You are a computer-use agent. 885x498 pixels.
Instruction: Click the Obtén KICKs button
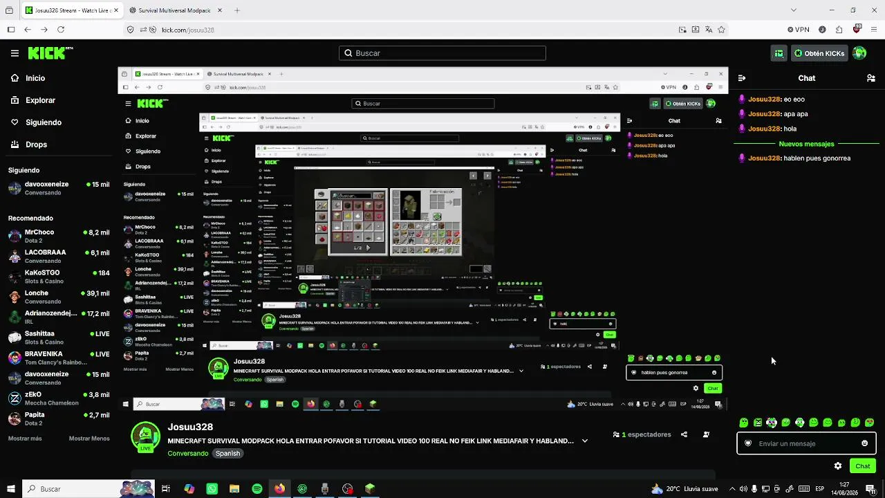819,53
